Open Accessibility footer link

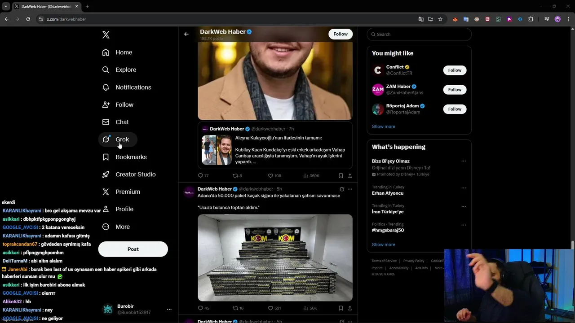tap(399, 268)
